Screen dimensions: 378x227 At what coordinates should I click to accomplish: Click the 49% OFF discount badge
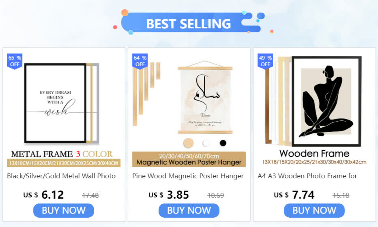[x=265, y=61]
